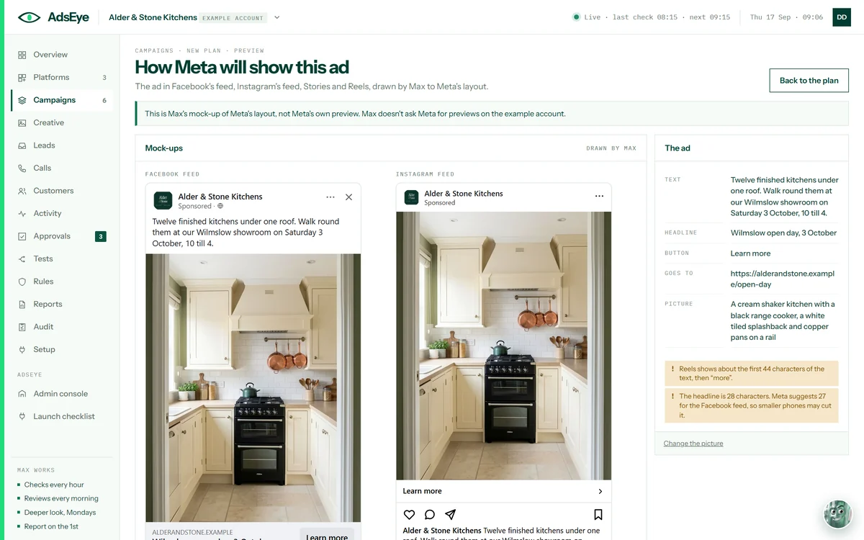864x540 pixels.
Task: Click the Tests branch icon
Action: [22, 258]
